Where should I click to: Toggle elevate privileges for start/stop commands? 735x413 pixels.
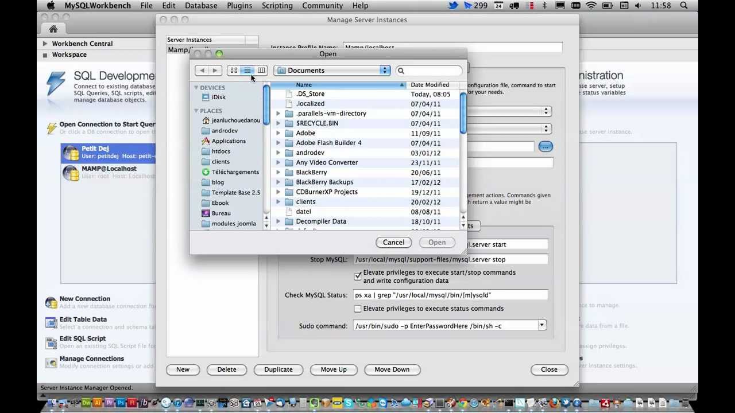coord(358,276)
